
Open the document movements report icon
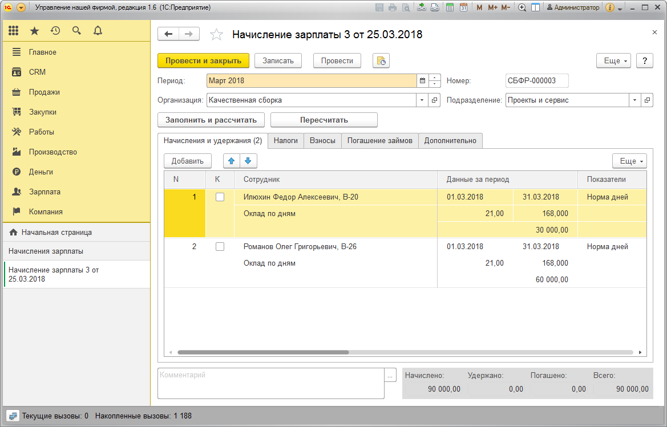pos(381,61)
